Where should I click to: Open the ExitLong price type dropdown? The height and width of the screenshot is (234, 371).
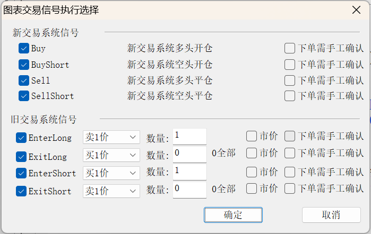pos(111,155)
